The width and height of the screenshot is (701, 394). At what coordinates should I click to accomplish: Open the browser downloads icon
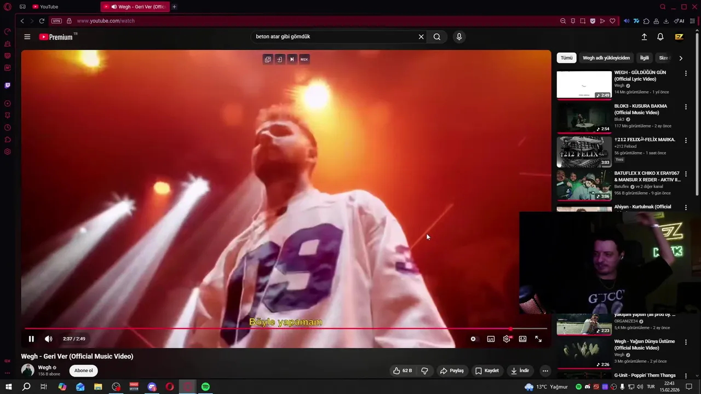tap(666, 21)
